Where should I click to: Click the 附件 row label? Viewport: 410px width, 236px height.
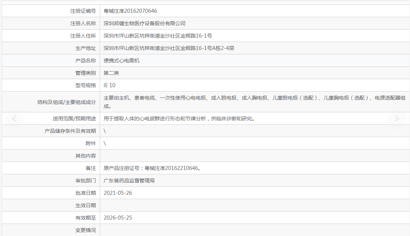pyautogui.click(x=91, y=143)
